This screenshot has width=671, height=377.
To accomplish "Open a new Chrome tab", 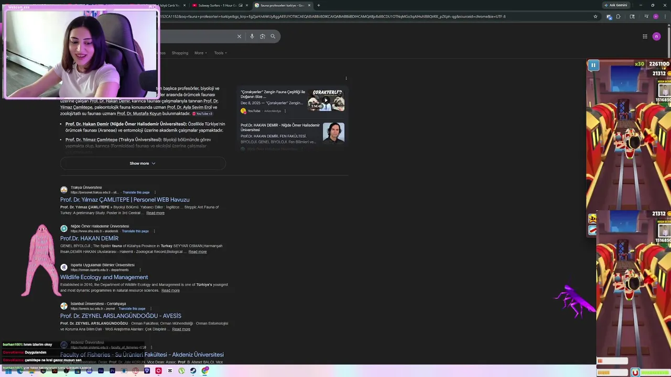I will (318, 5).
